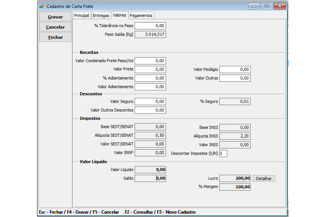Focus the Valor Seguro input field
Screen dimensions: 326x217
[150, 102]
